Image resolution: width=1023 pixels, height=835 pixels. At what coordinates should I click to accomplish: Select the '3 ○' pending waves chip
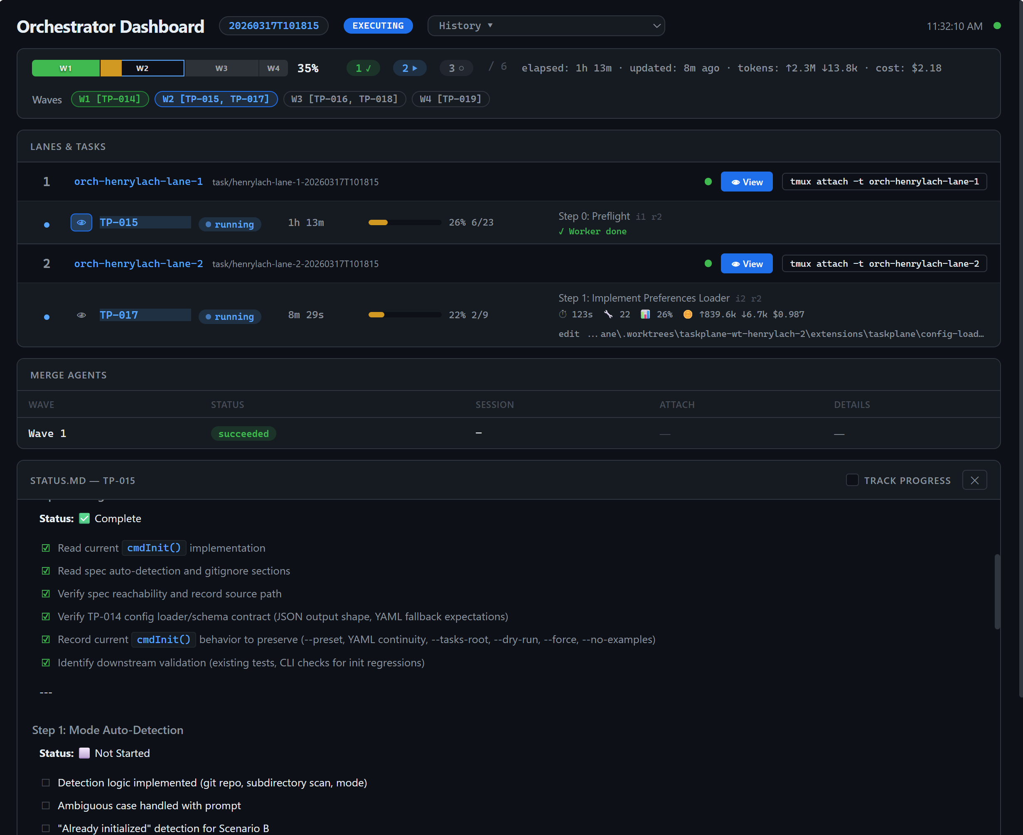click(x=456, y=68)
